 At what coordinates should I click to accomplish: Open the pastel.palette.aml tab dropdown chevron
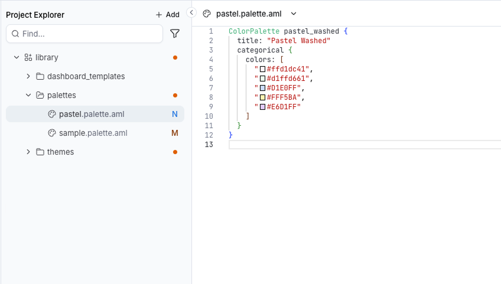(294, 14)
